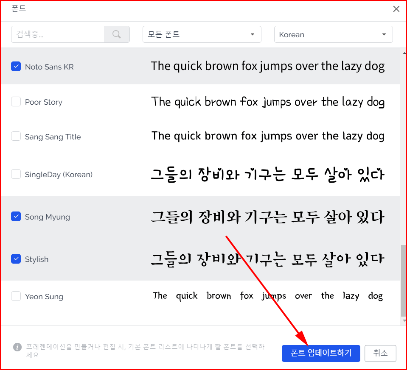Untick the Stylish font checkbox
The image size is (407, 370).
16,259
